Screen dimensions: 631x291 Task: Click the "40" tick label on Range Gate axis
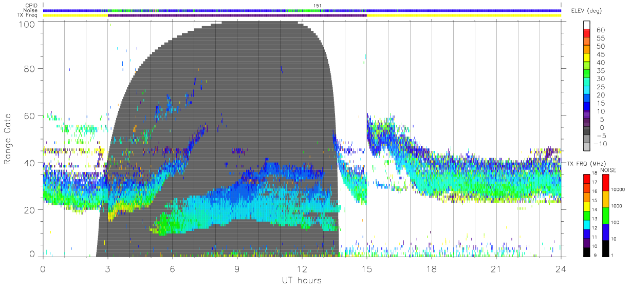click(29, 163)
